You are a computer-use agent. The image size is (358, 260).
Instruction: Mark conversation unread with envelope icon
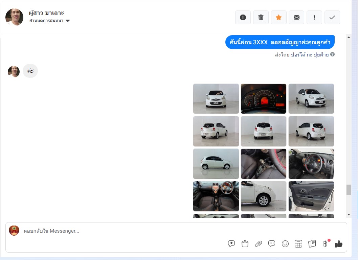click(x=296, y=18)
